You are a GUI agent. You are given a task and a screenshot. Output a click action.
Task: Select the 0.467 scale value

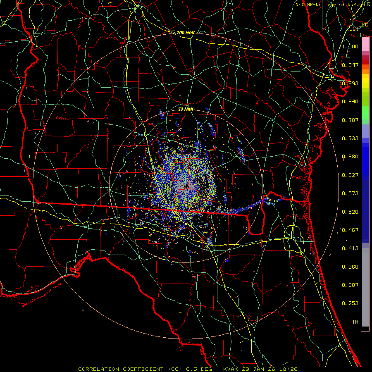tap(350, 230)
